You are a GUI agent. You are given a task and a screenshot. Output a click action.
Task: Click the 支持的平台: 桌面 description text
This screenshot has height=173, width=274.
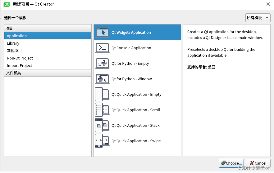(x=201, y=67)
